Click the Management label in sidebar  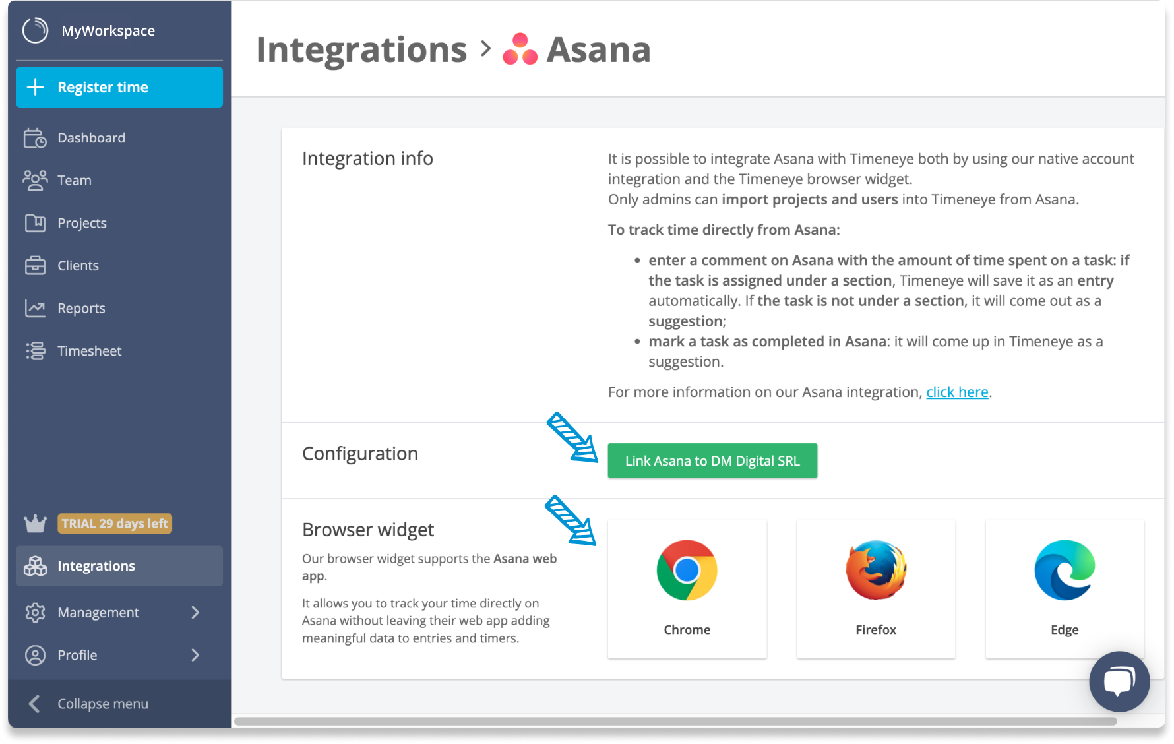[98, 613]
